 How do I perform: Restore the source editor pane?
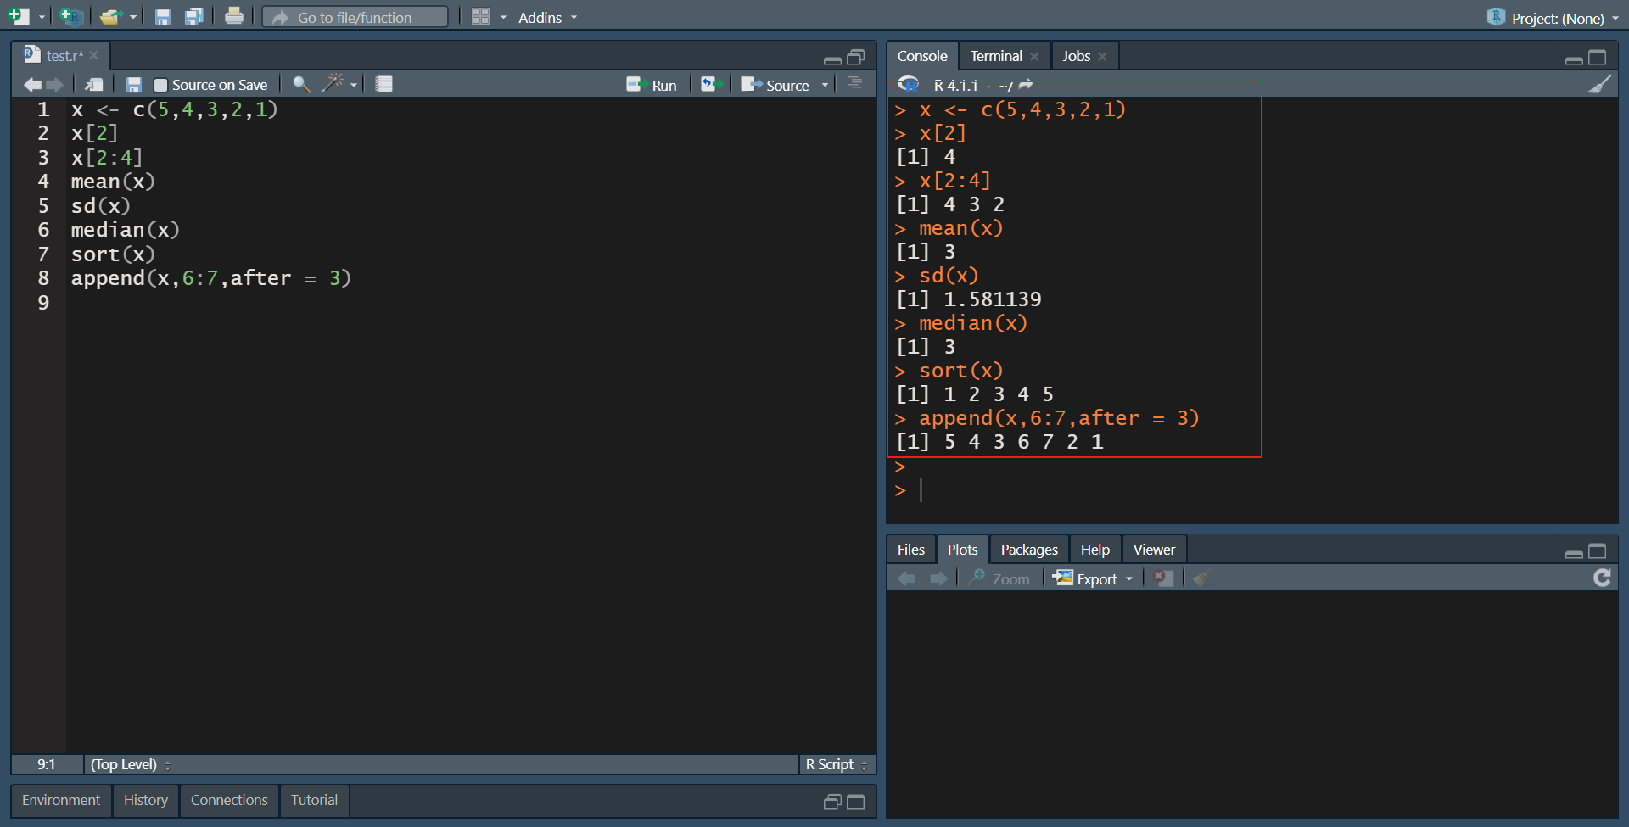(x=856, y=57)
